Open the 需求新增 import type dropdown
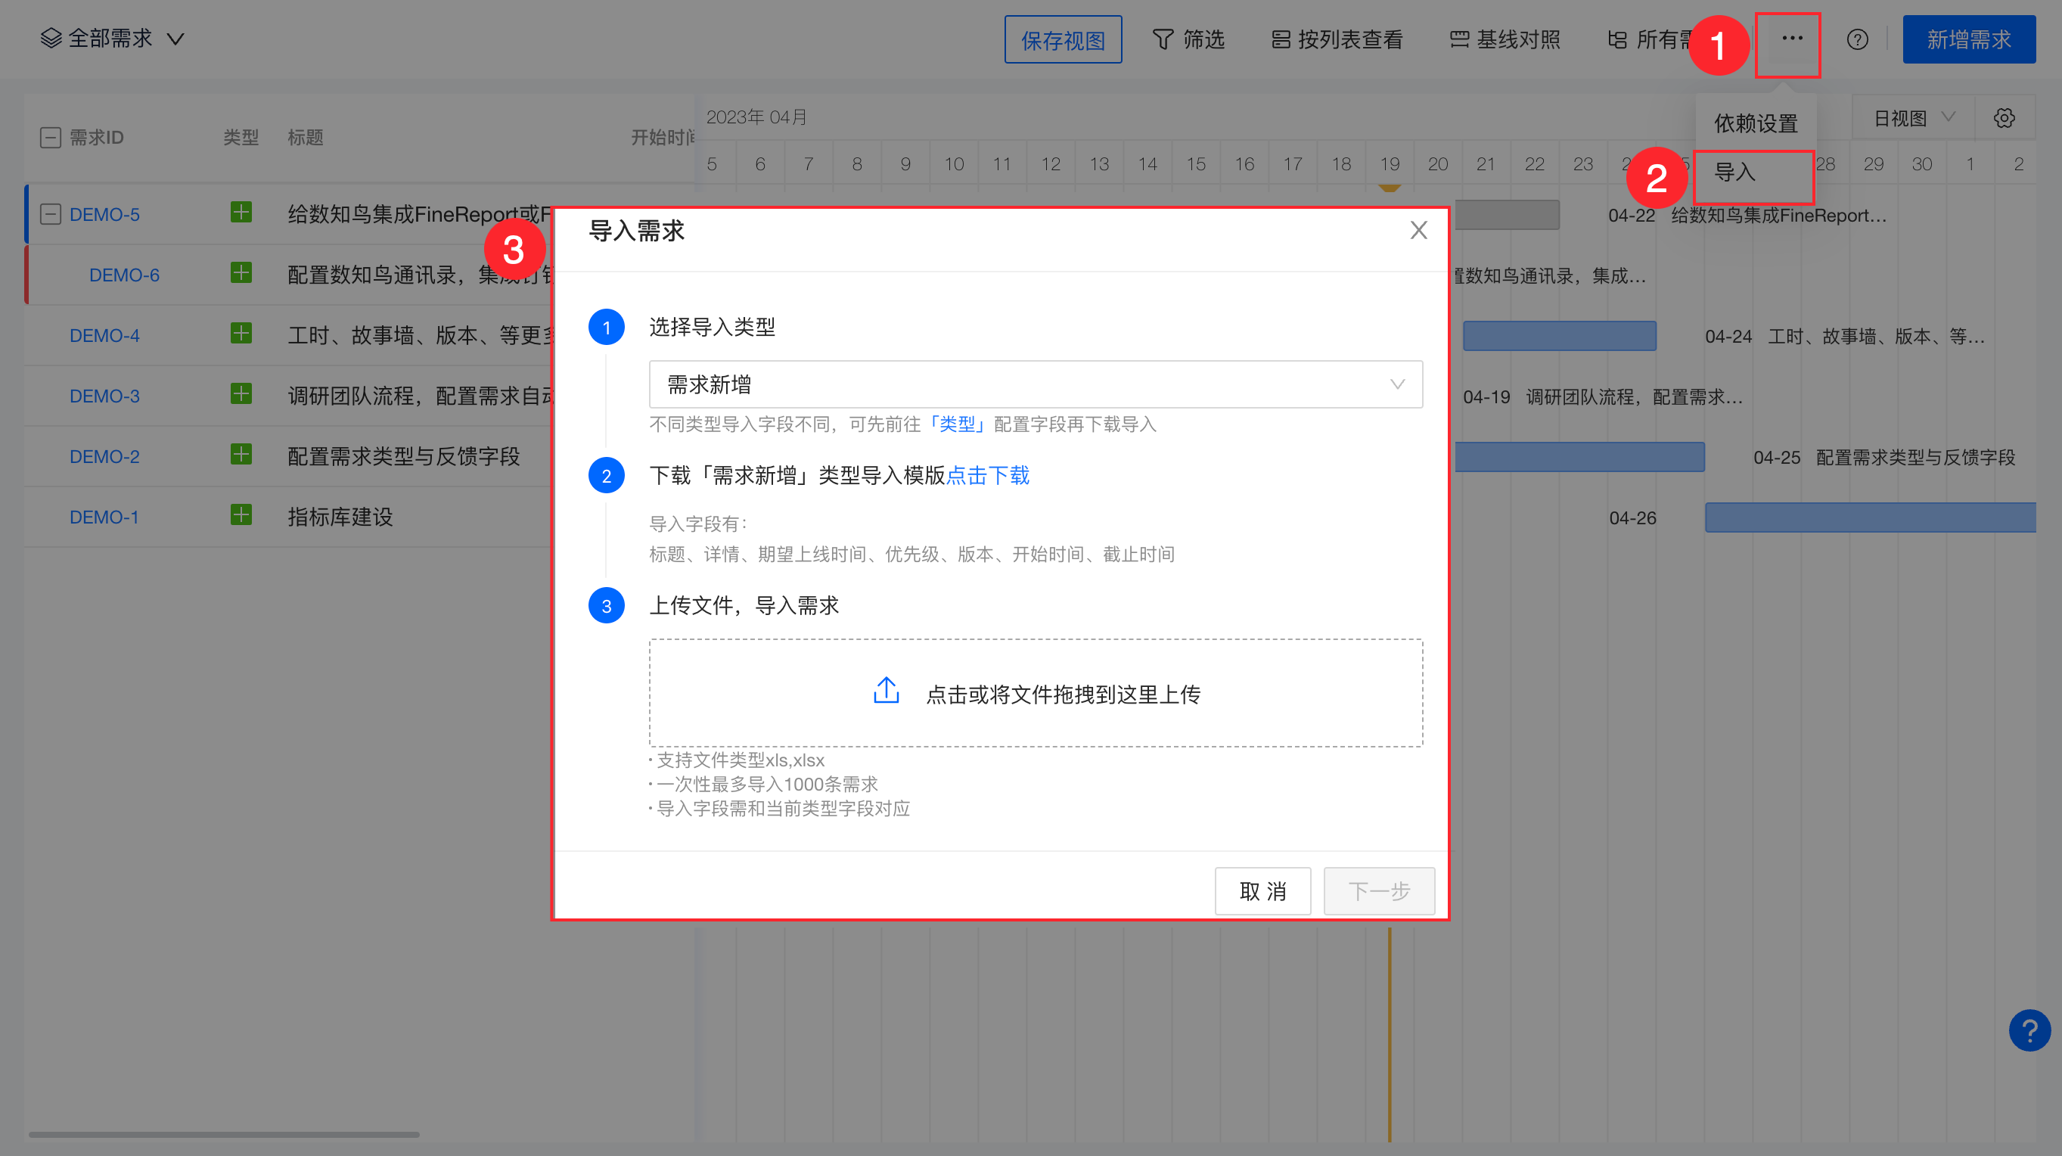The image size is (2062, 1156). coord(1035,384)
